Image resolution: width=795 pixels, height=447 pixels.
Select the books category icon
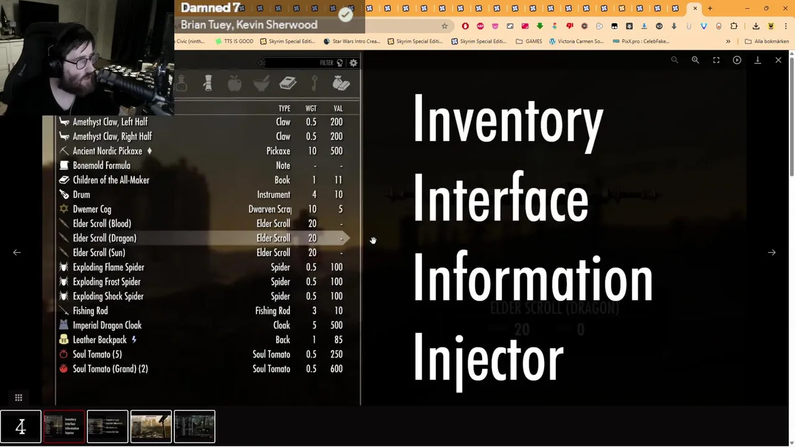(288, 83)
